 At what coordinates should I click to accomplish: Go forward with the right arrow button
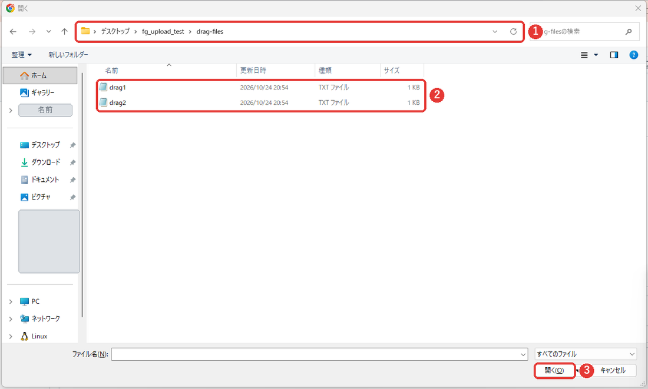[x=32, y=31]
